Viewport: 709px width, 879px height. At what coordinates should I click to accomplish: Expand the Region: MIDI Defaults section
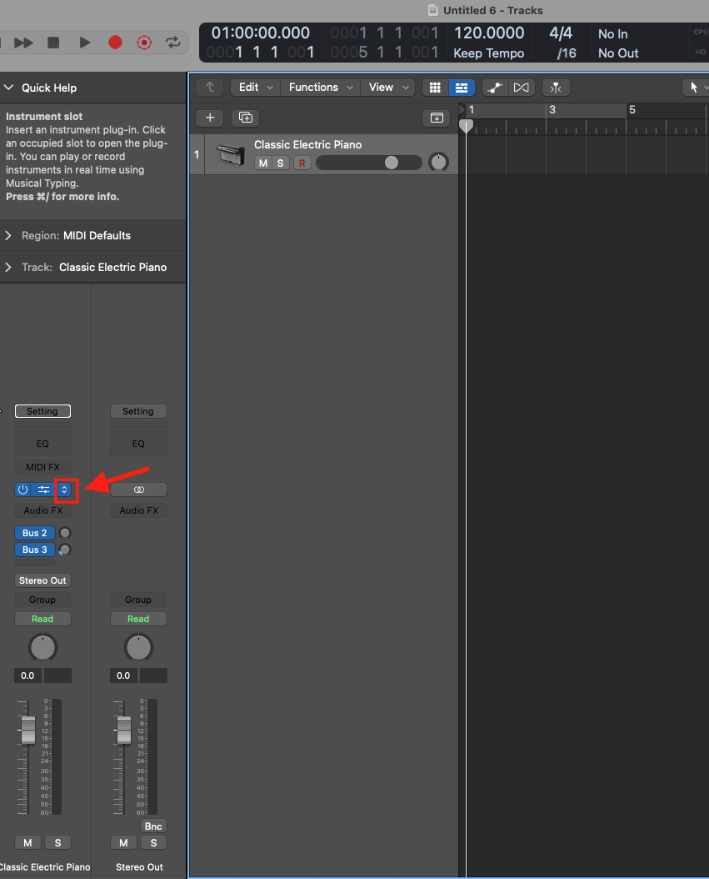pyautogui.click(x=9, y=235)
